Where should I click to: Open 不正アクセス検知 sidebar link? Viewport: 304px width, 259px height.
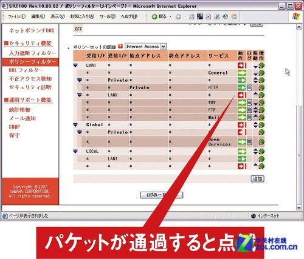(x=30, y=79)
